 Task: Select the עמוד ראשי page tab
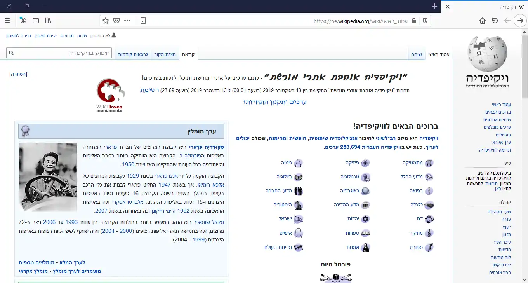(439, 54)
